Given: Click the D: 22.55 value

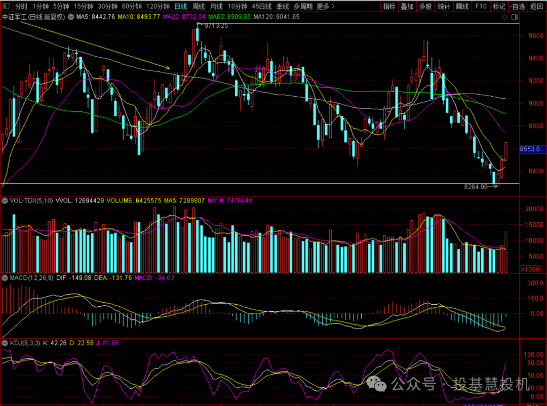Looking at the screenshot, I should click(81, 343).
